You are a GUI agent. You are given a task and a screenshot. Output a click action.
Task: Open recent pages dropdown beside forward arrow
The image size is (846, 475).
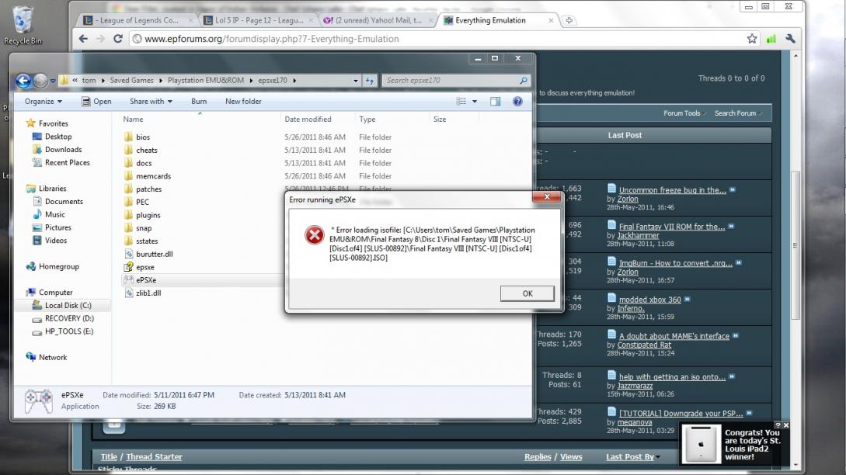[x=53, y=81]
